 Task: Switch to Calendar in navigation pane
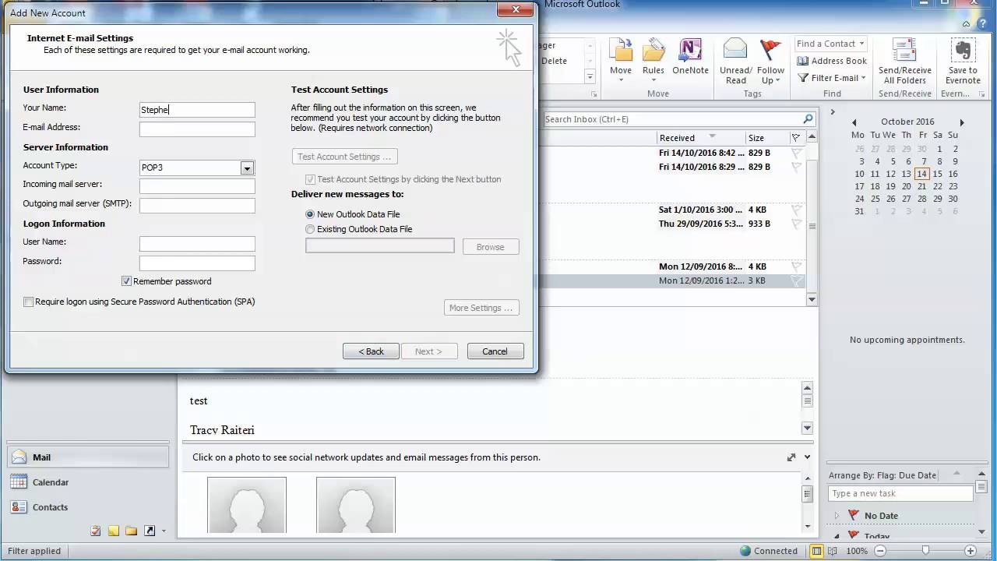[x=88, y=482]
